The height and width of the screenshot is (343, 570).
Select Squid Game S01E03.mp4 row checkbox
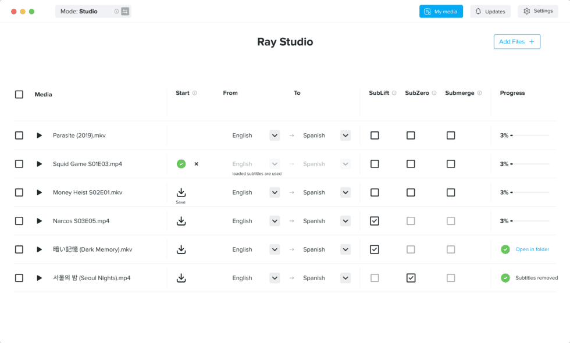tap(19, 164)
